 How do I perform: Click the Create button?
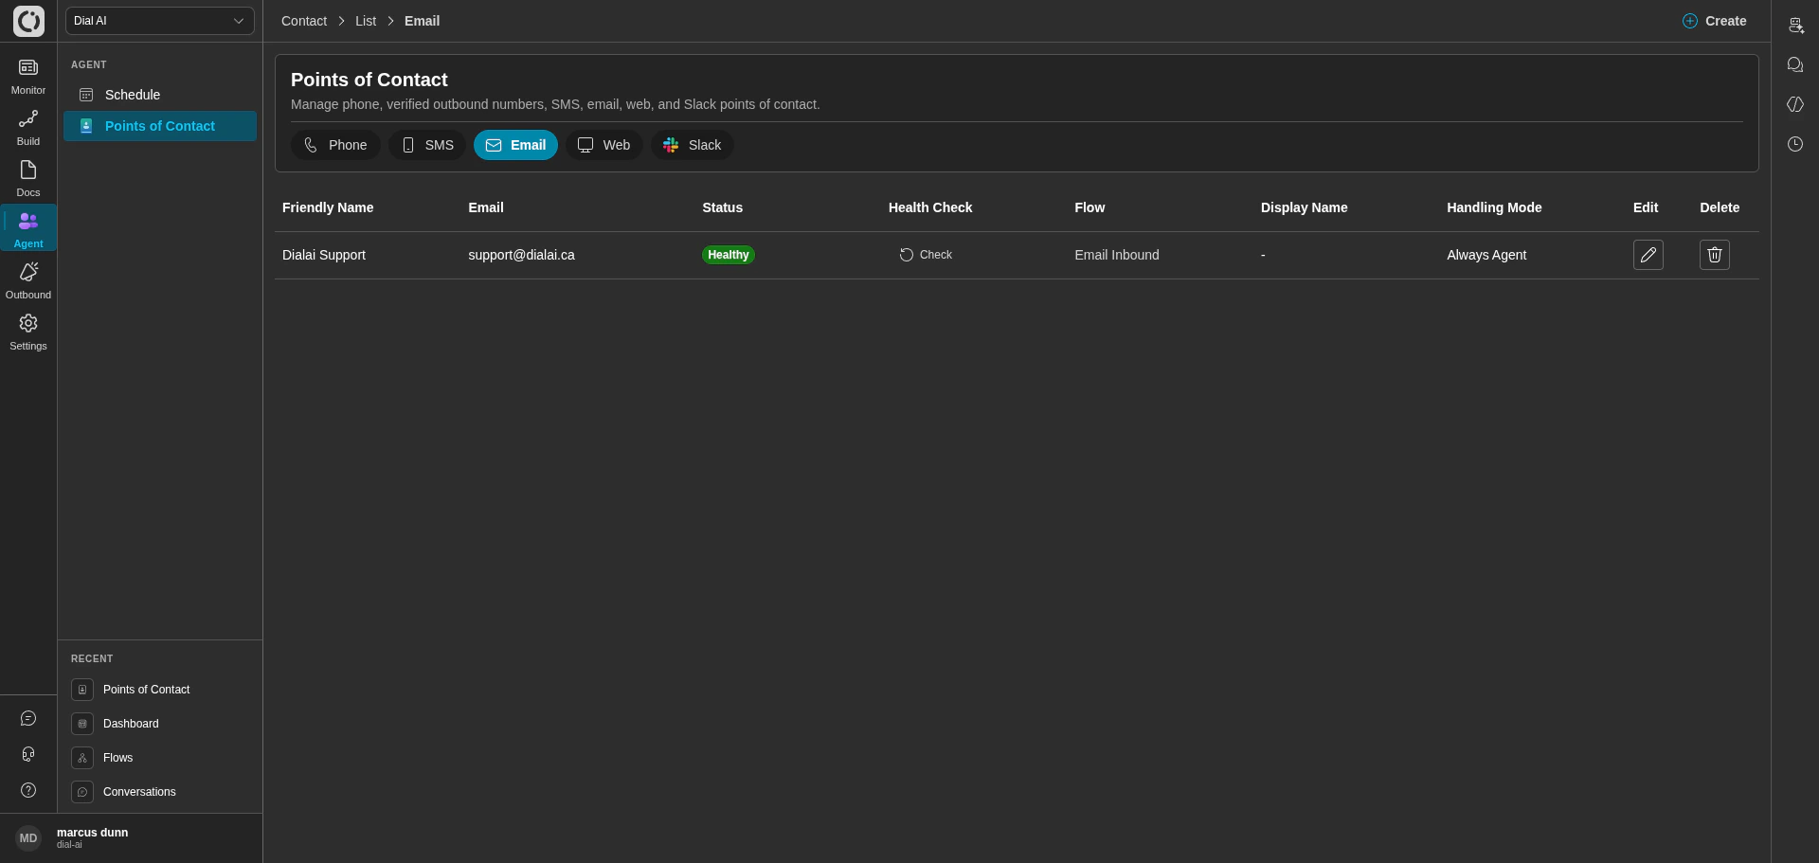pyautogui.click(x=1714, y=21)
